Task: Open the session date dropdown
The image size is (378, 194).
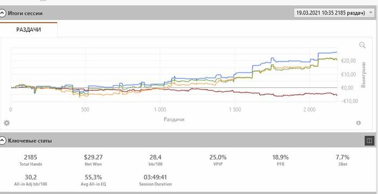Action: tap(334, 13)
